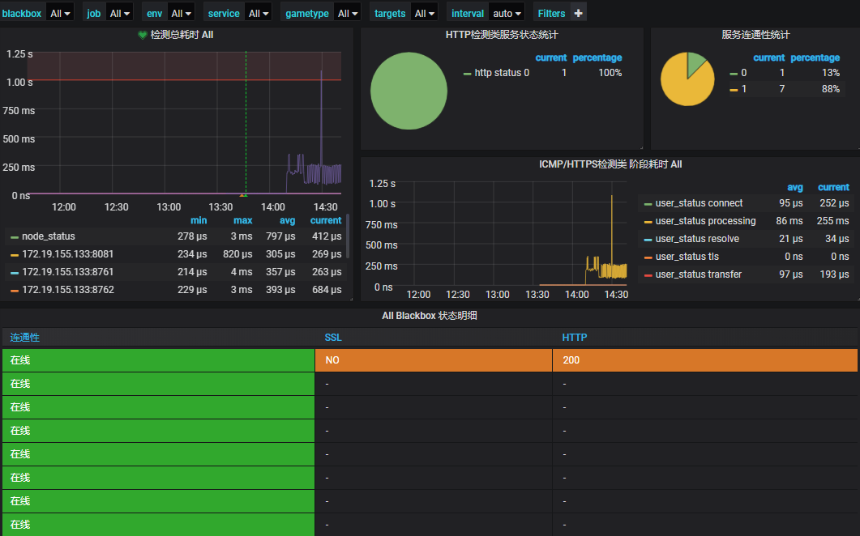
Task: Open the gametype variable dropdown
Action: (348, 13)
